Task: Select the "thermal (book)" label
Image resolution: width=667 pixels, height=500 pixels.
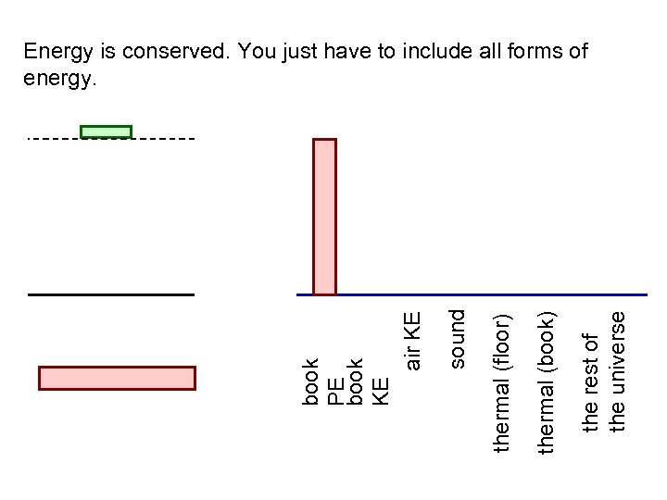Action: click(x=547, y=383)
